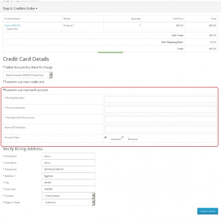Click the Full Name On The Account field
The height and width of the screenshot is (221, 221).
pyautogui.click(x=160, y=119)
